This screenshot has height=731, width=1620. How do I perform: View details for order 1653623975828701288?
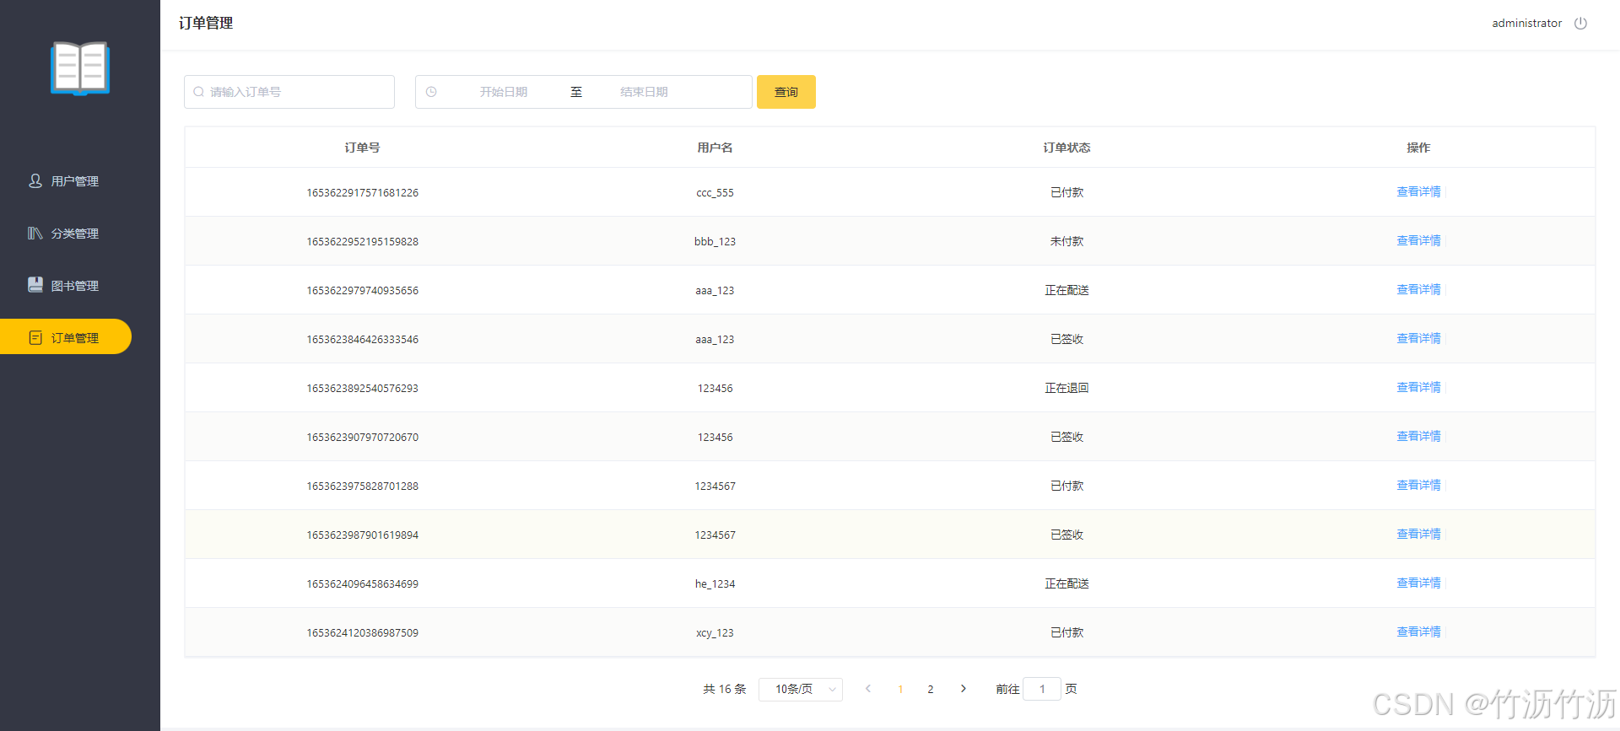[x=1418, y=486]
